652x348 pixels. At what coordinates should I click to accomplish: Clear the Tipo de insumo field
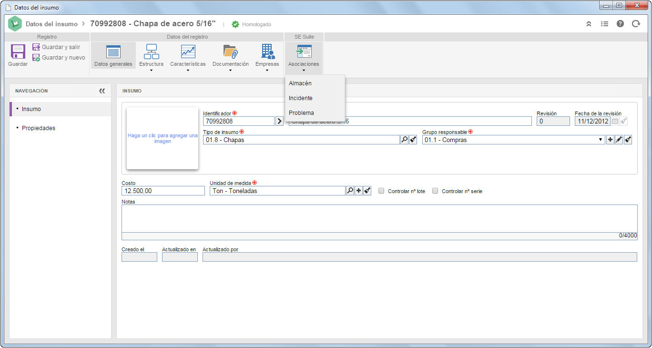click(x=413, y=140)
